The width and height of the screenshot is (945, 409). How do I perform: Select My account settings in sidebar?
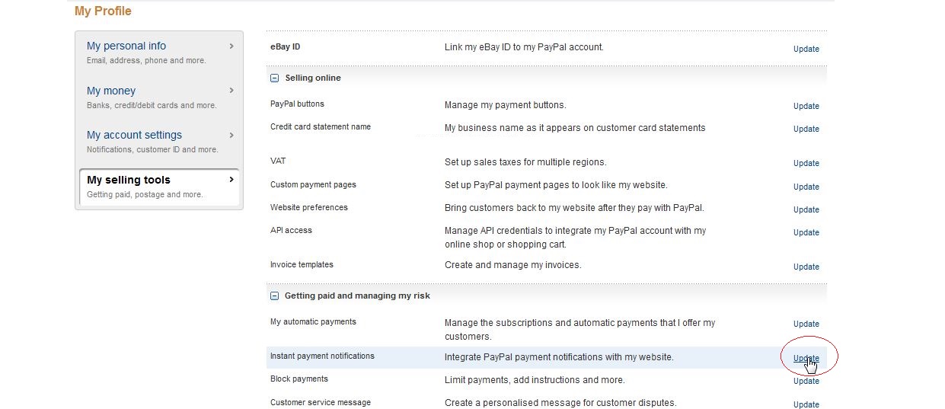(159, 142)
